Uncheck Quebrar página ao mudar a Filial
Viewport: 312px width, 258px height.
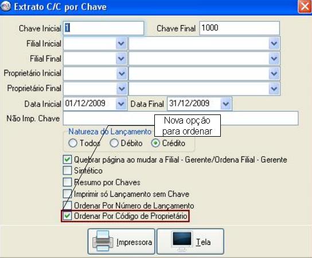(x=67, y=160)
